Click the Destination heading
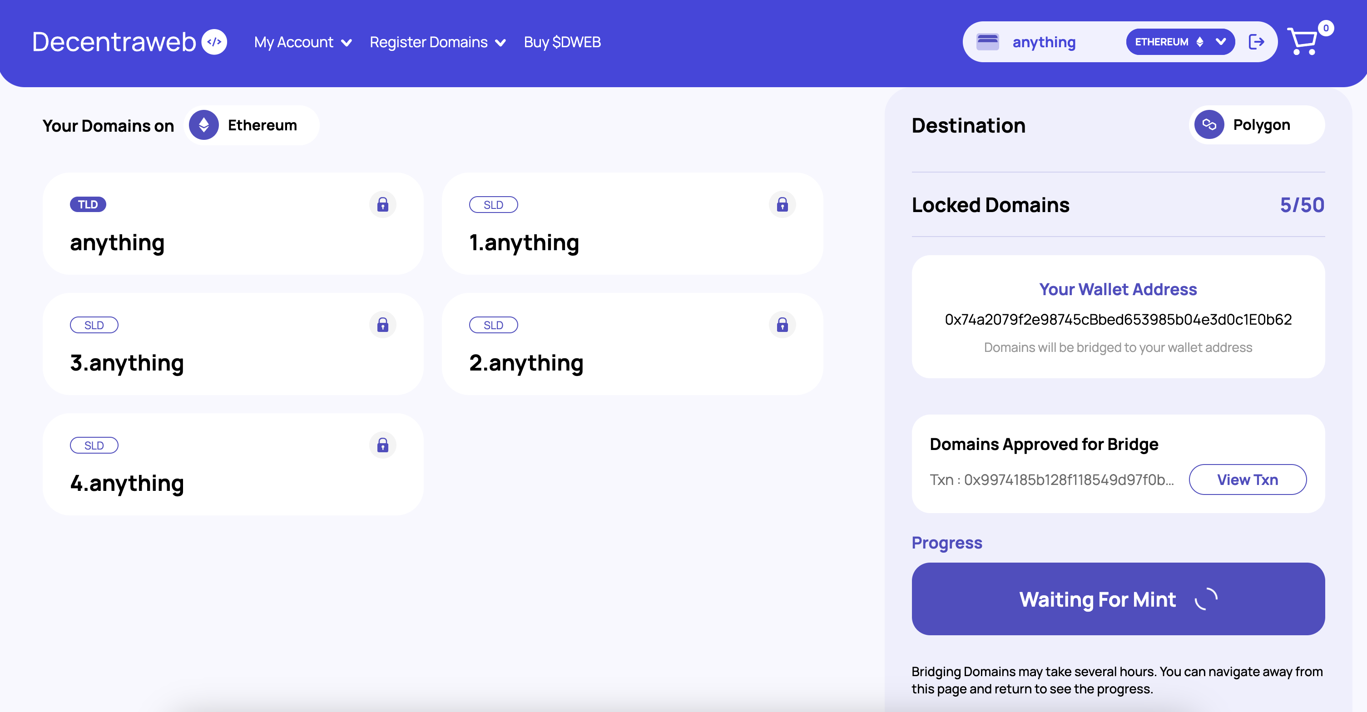 click(x=968, y=126)
